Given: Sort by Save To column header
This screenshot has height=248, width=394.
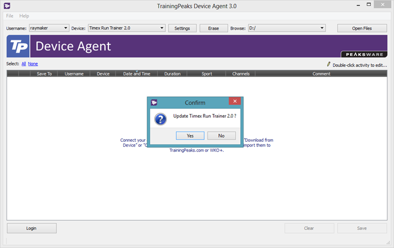Looking at the screenshot, I should 44,73.
